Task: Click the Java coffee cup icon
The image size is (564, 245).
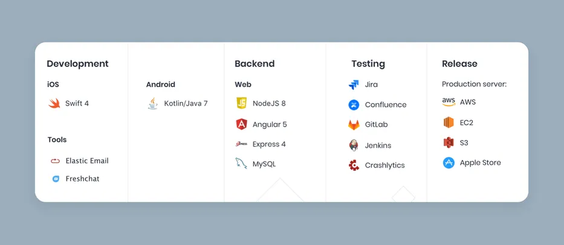Action: click(152, 104)
